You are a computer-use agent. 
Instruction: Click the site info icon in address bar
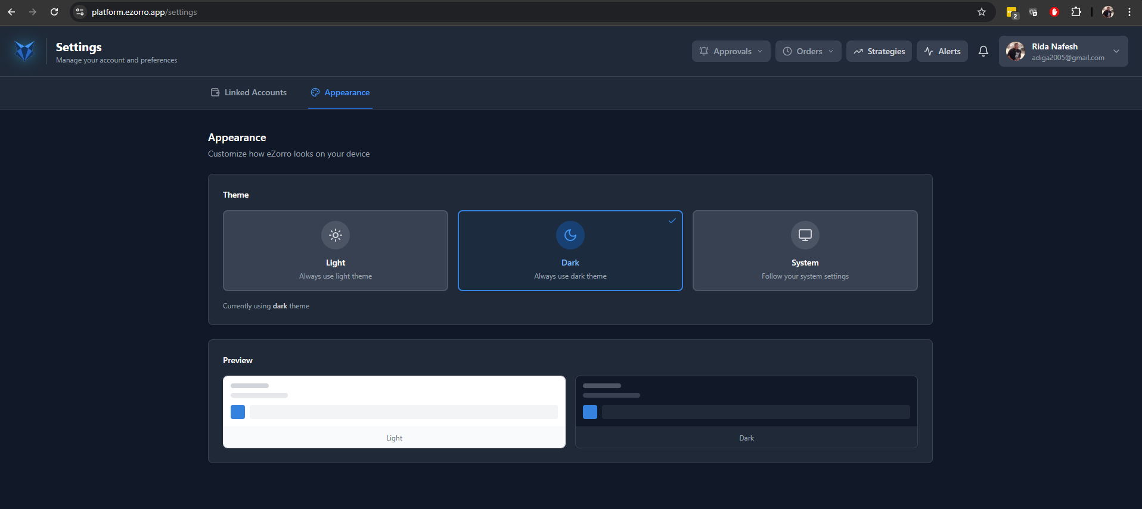click(80, 12)
